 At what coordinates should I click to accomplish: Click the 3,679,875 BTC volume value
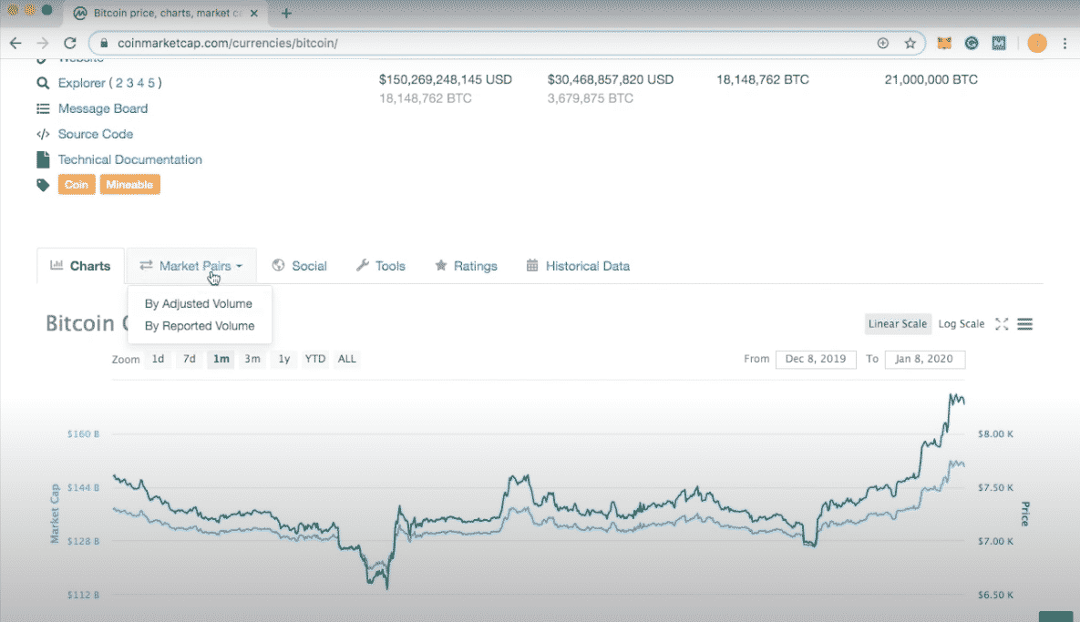coord(591,98)
